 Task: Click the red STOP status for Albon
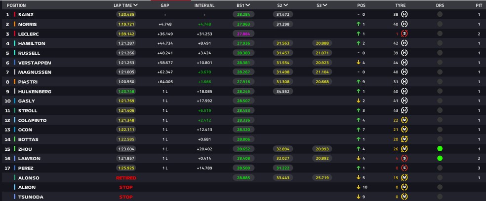[x=126, y=187]
